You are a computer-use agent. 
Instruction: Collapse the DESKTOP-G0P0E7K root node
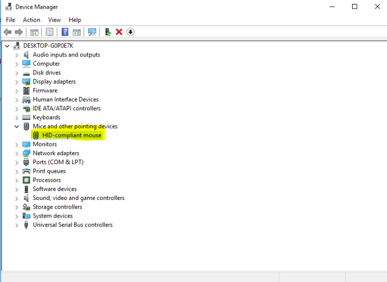[x=7, y=46]
